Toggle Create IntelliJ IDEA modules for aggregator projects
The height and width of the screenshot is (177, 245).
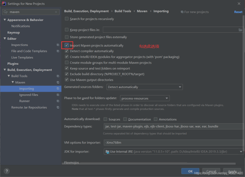pos(67,57)
